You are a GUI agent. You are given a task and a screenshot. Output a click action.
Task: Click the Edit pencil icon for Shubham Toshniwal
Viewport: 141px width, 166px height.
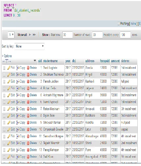tap(9, 75)
